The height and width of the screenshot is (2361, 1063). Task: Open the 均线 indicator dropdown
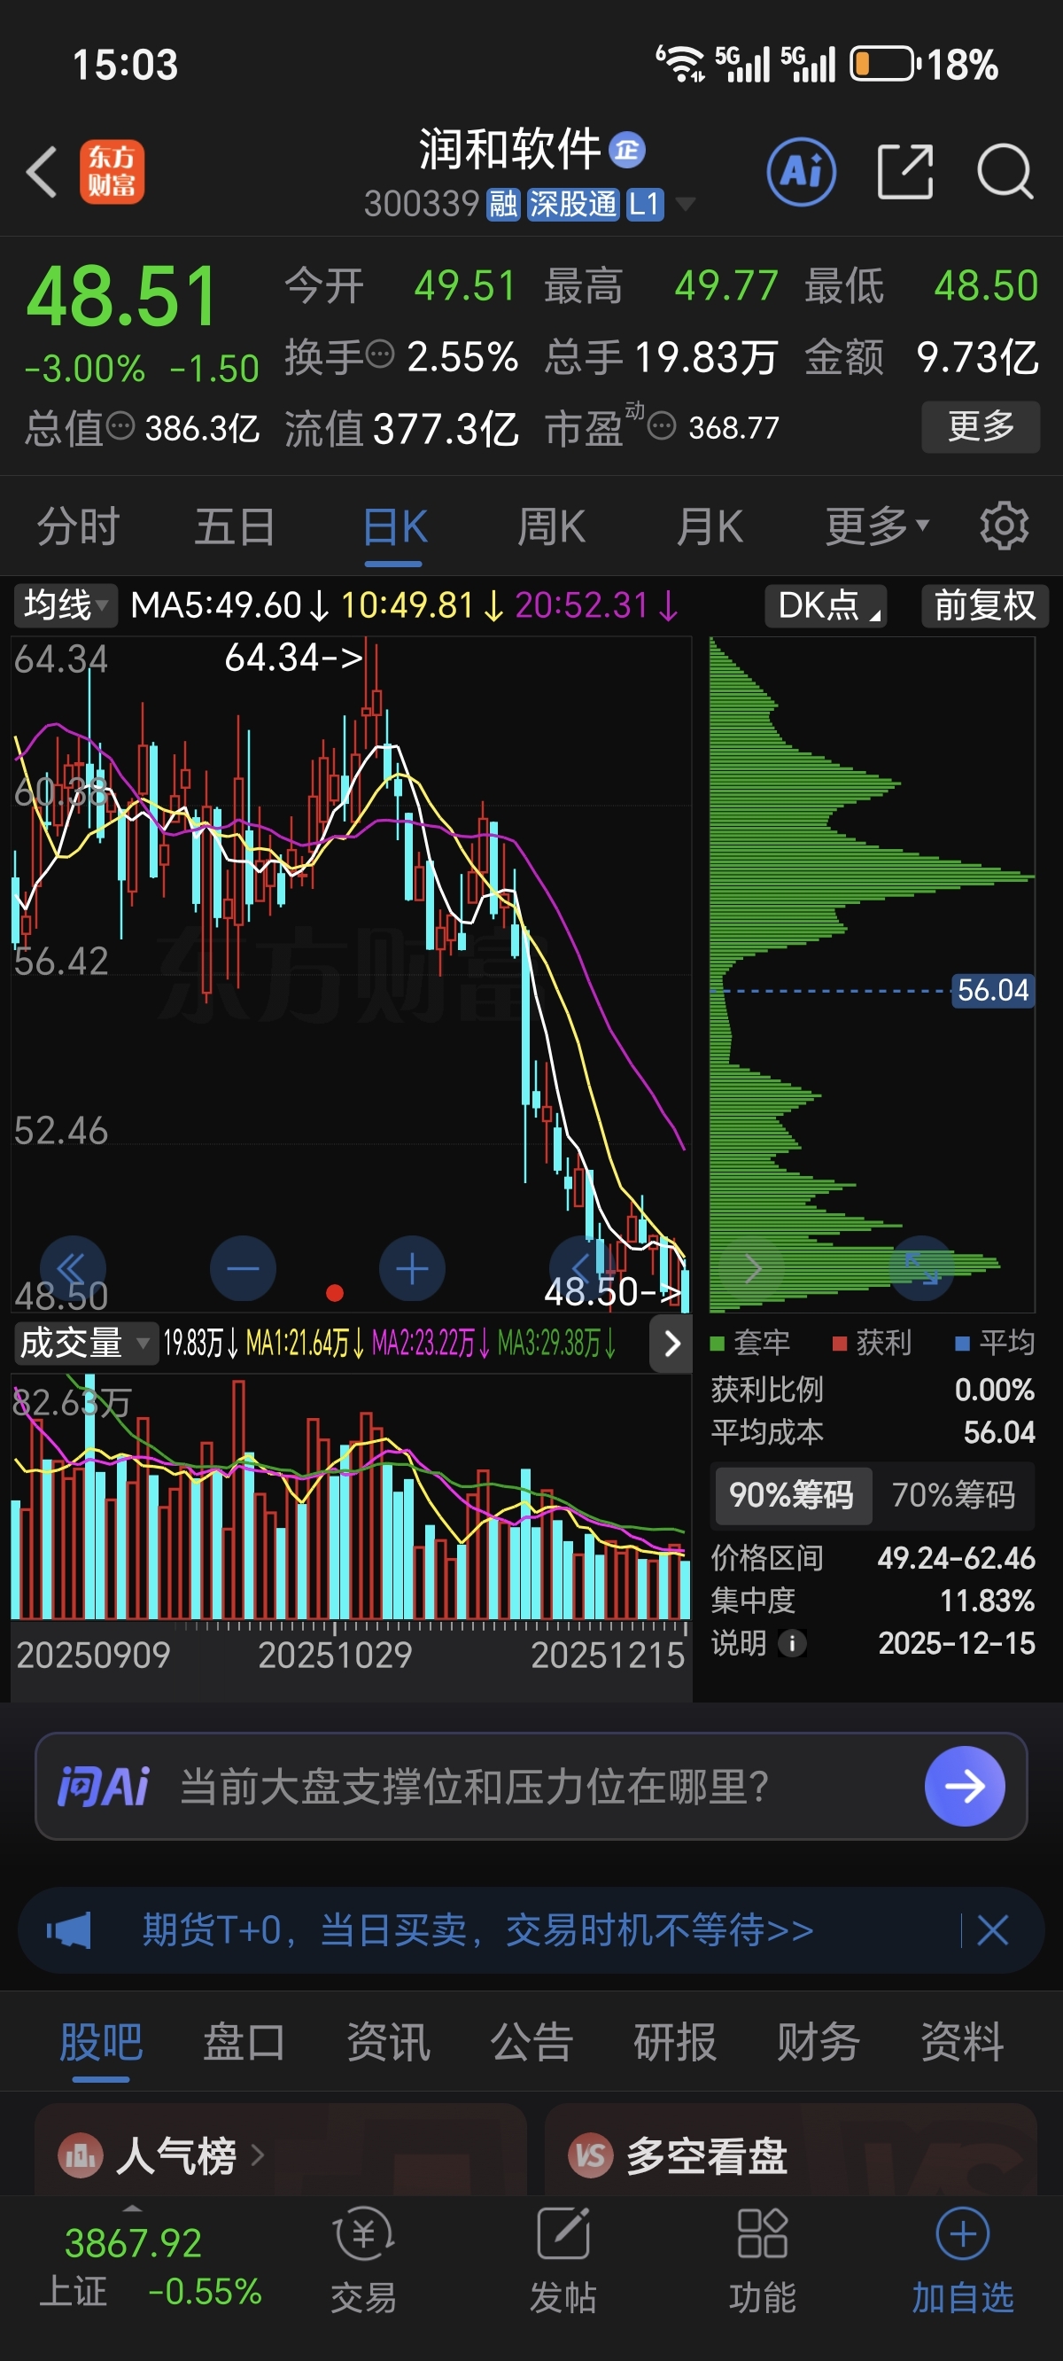65,605
